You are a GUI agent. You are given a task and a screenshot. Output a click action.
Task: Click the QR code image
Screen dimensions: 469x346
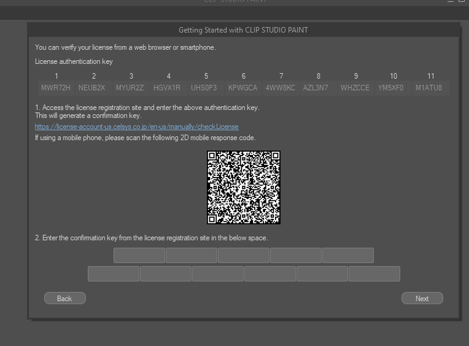click(x=244, y=187)
